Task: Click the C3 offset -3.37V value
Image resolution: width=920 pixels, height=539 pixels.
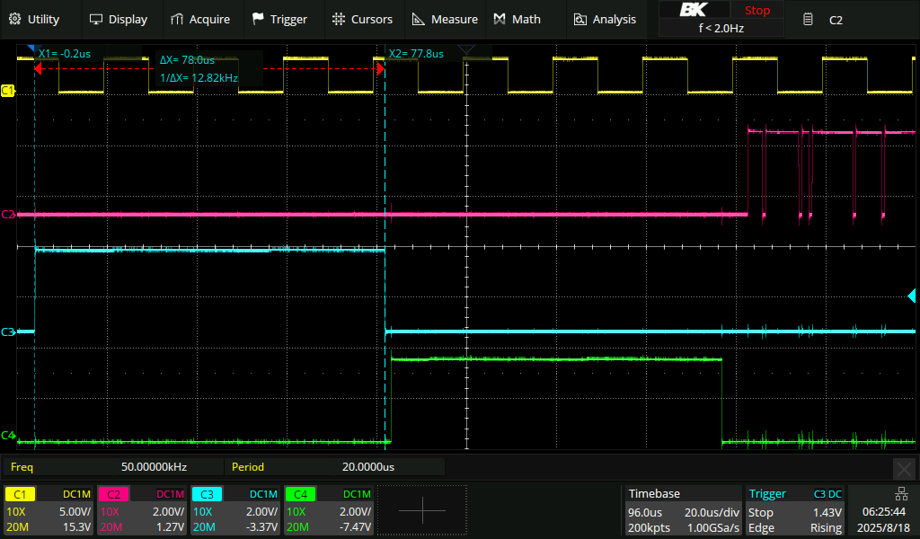Action: pyautogui.click(x=261, y=526)
